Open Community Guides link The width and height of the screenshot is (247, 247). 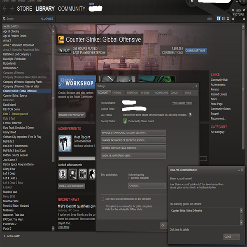tap(221, 109)
